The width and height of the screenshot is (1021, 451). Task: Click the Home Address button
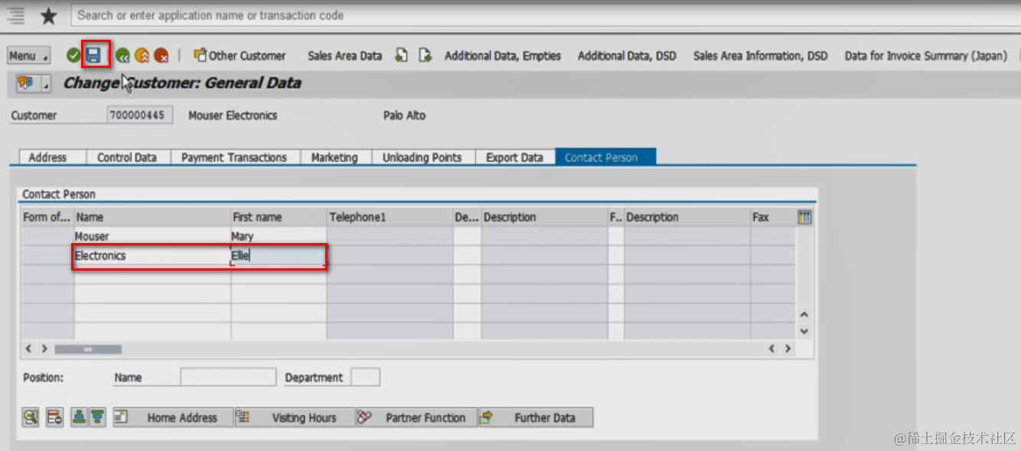(171, 417)
